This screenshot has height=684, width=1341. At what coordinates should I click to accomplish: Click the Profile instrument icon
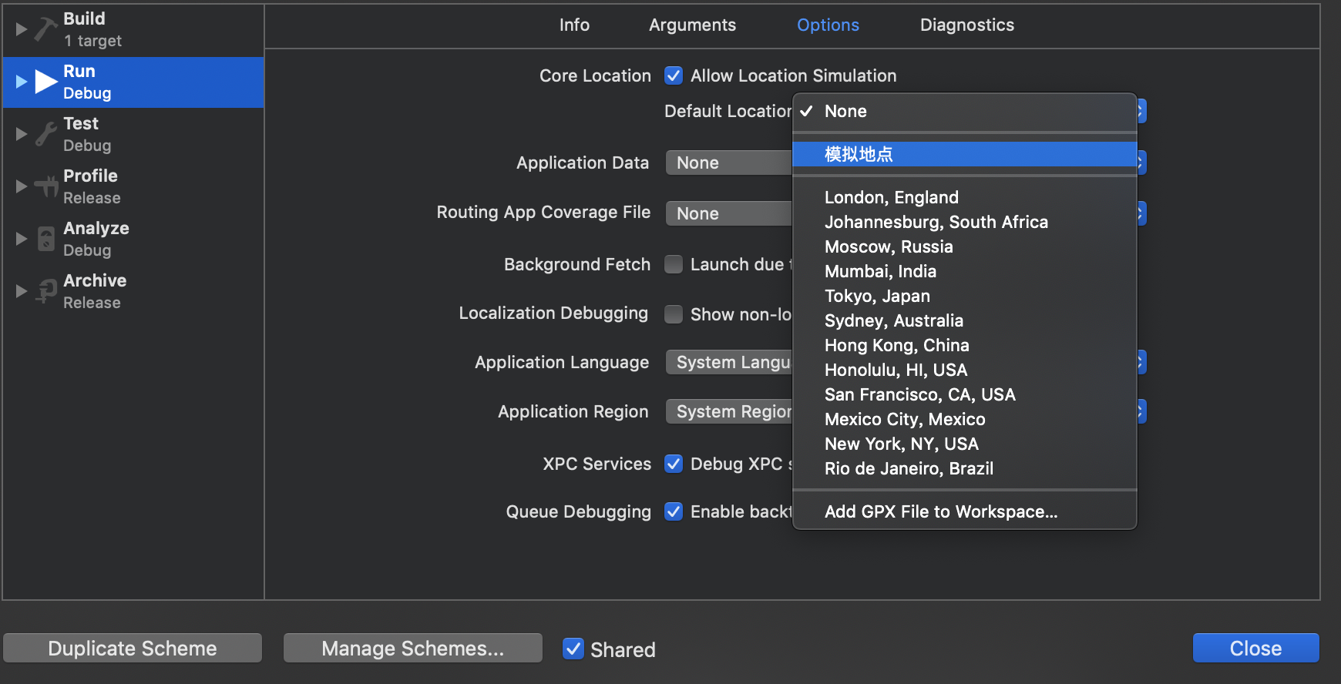point(46,186)
